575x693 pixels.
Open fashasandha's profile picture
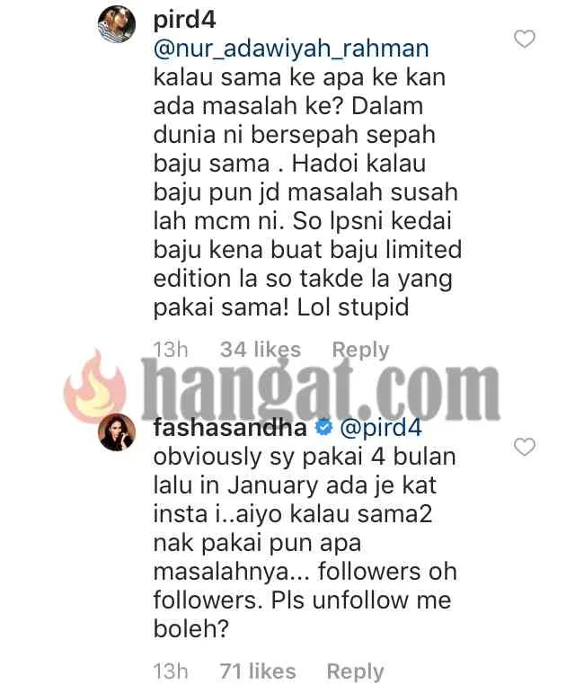pyautogui.click(x=117, y=432)
